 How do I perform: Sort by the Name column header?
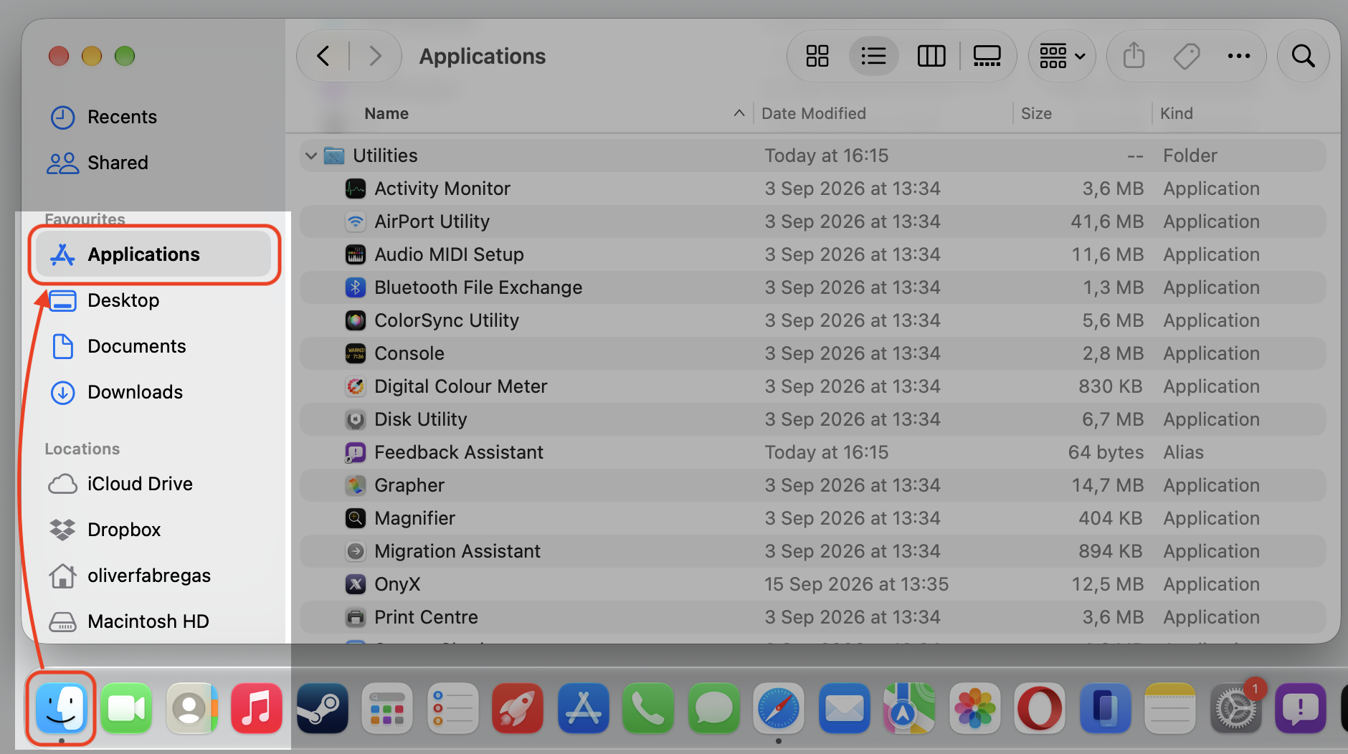pos(386,113)
